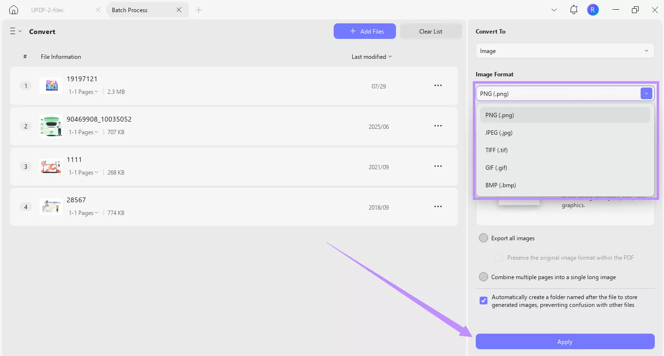Click thumbnail of file 28567
Viewport: 664px width, 356px height.
pos(51,207)
